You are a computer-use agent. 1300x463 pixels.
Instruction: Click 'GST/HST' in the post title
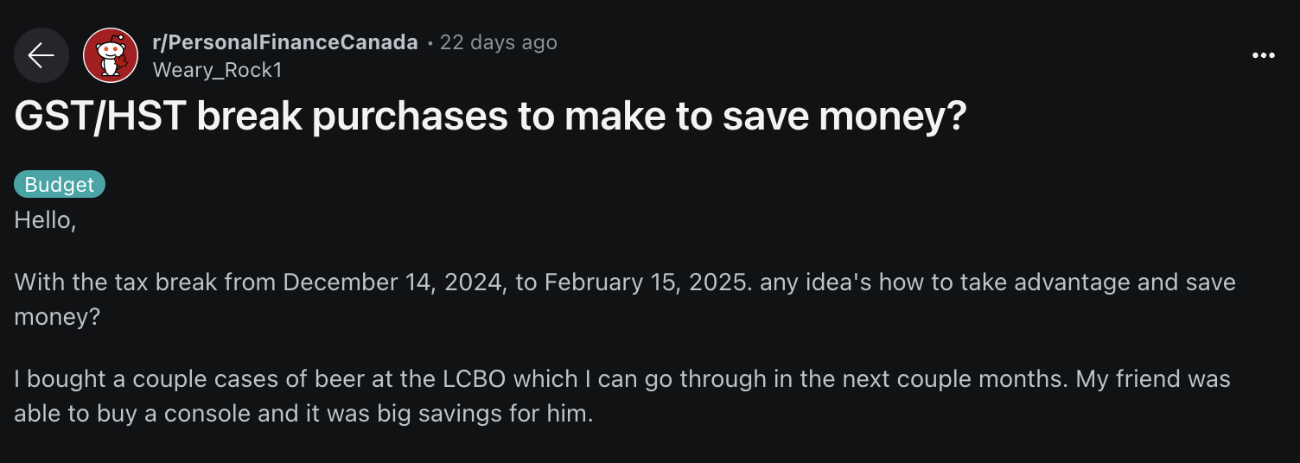pyautogui.click(x=99, y=117)
